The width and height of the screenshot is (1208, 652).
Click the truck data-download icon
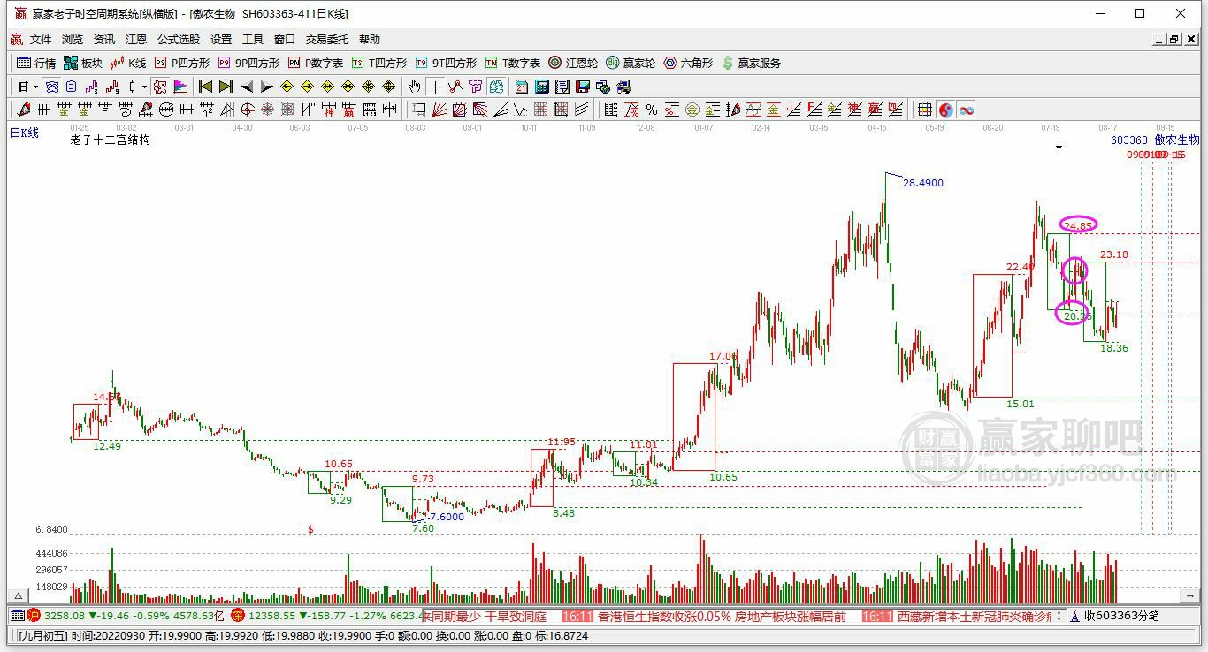tap(623, 87)
